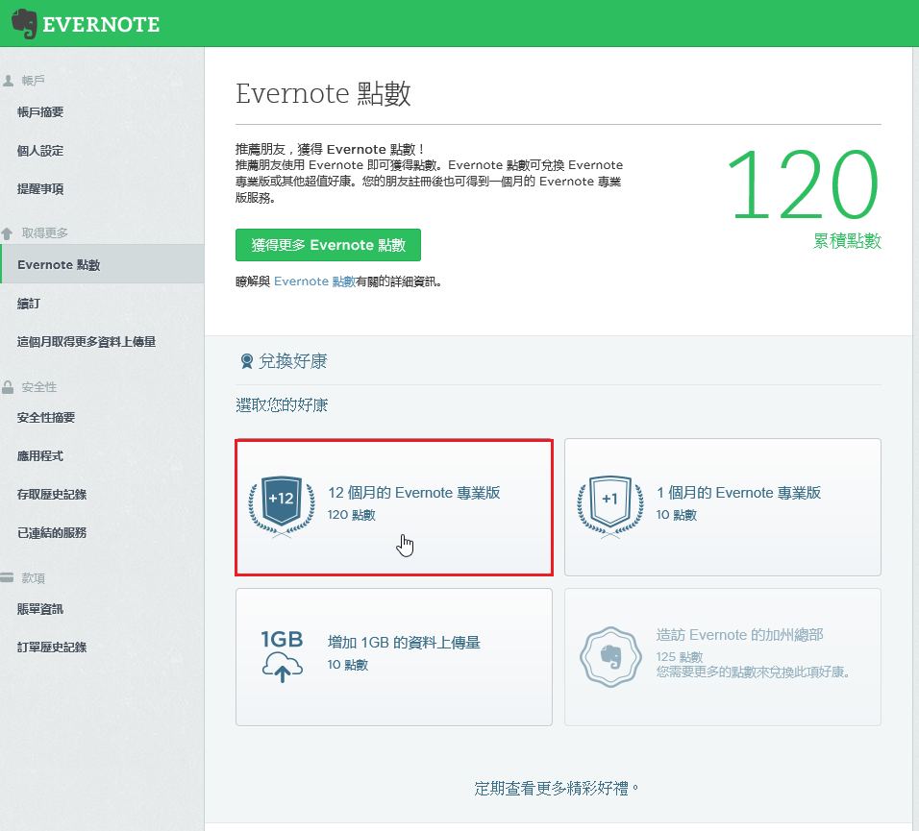The height and width of the screenshot is (831, 919).
Task: Open 應用程式 in the sidebar
Action: (40, 455)
